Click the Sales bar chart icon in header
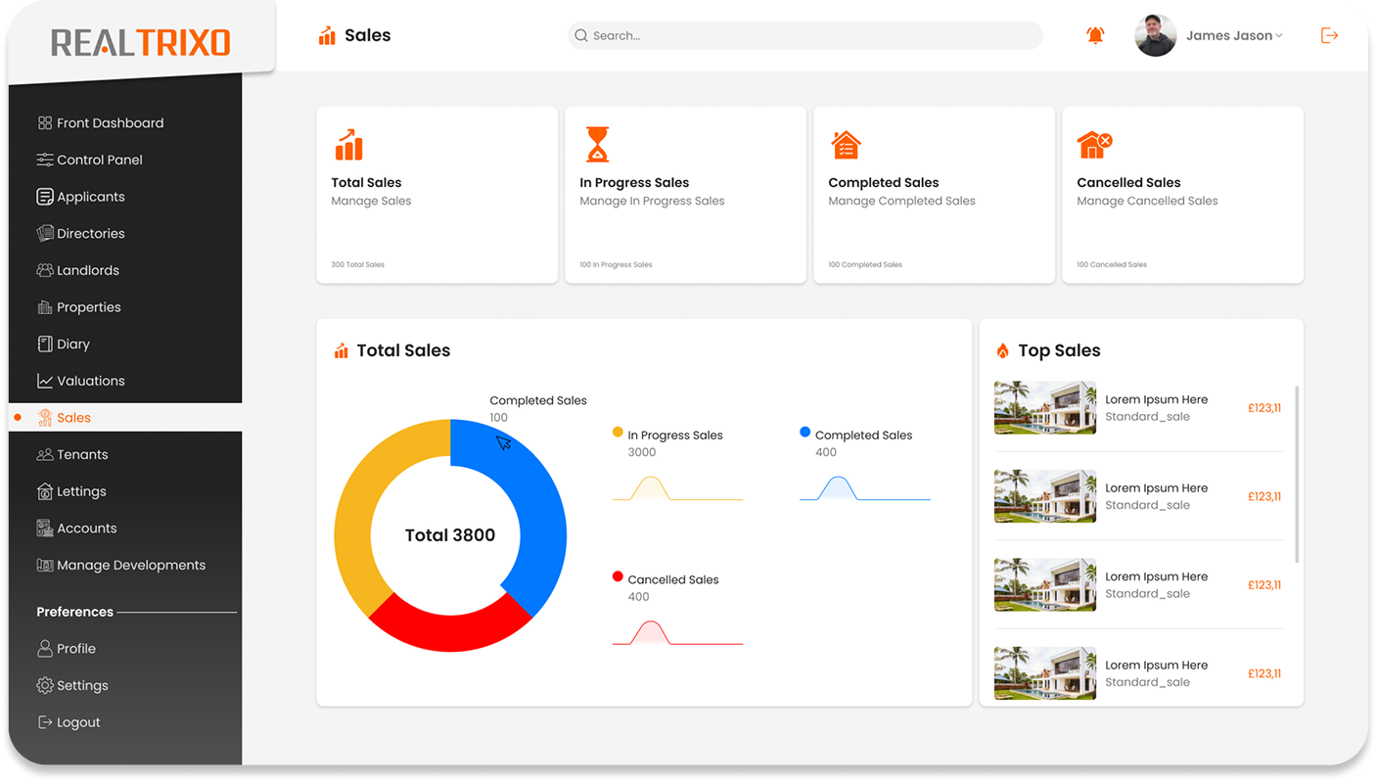The width and height of the screenshot is (1377, 782). 327,36
